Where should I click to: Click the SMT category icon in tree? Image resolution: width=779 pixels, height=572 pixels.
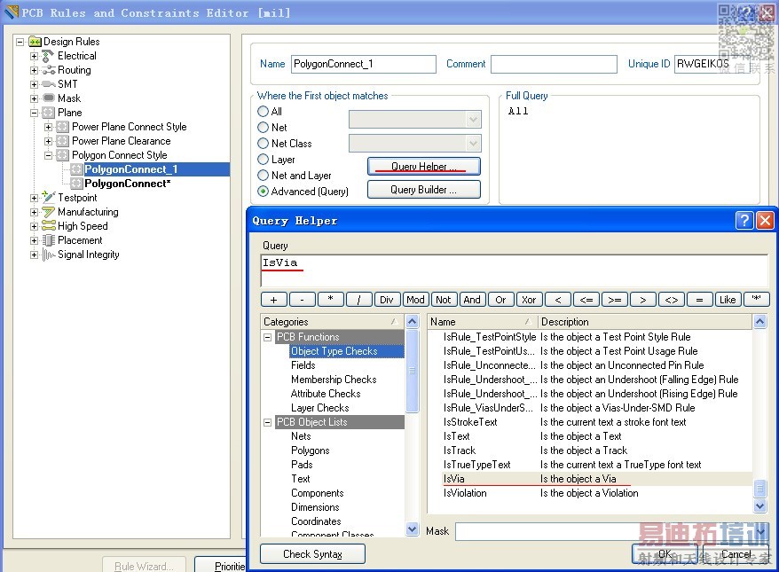[48, 84]
